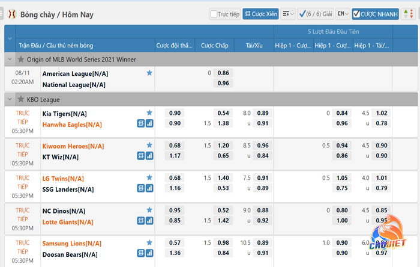The image size is (420, 267).
Task: Select the Cược Xiên button
Action: 260,14
